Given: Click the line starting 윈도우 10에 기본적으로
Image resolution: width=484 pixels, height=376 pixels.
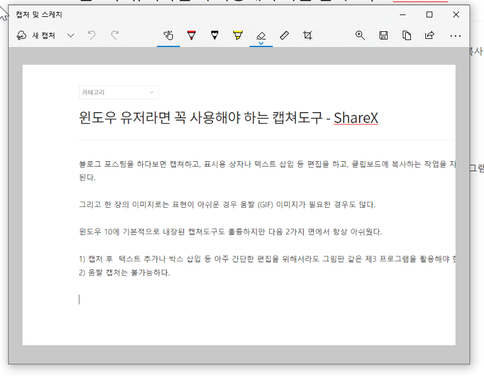Looking at the screenshot, I should (x=230, y=232).
